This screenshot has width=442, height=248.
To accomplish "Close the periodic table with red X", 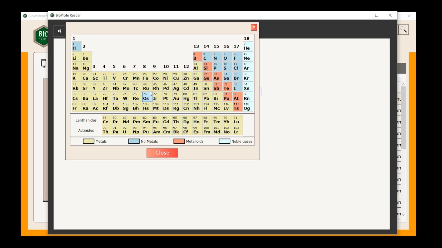I will point(254,28).
